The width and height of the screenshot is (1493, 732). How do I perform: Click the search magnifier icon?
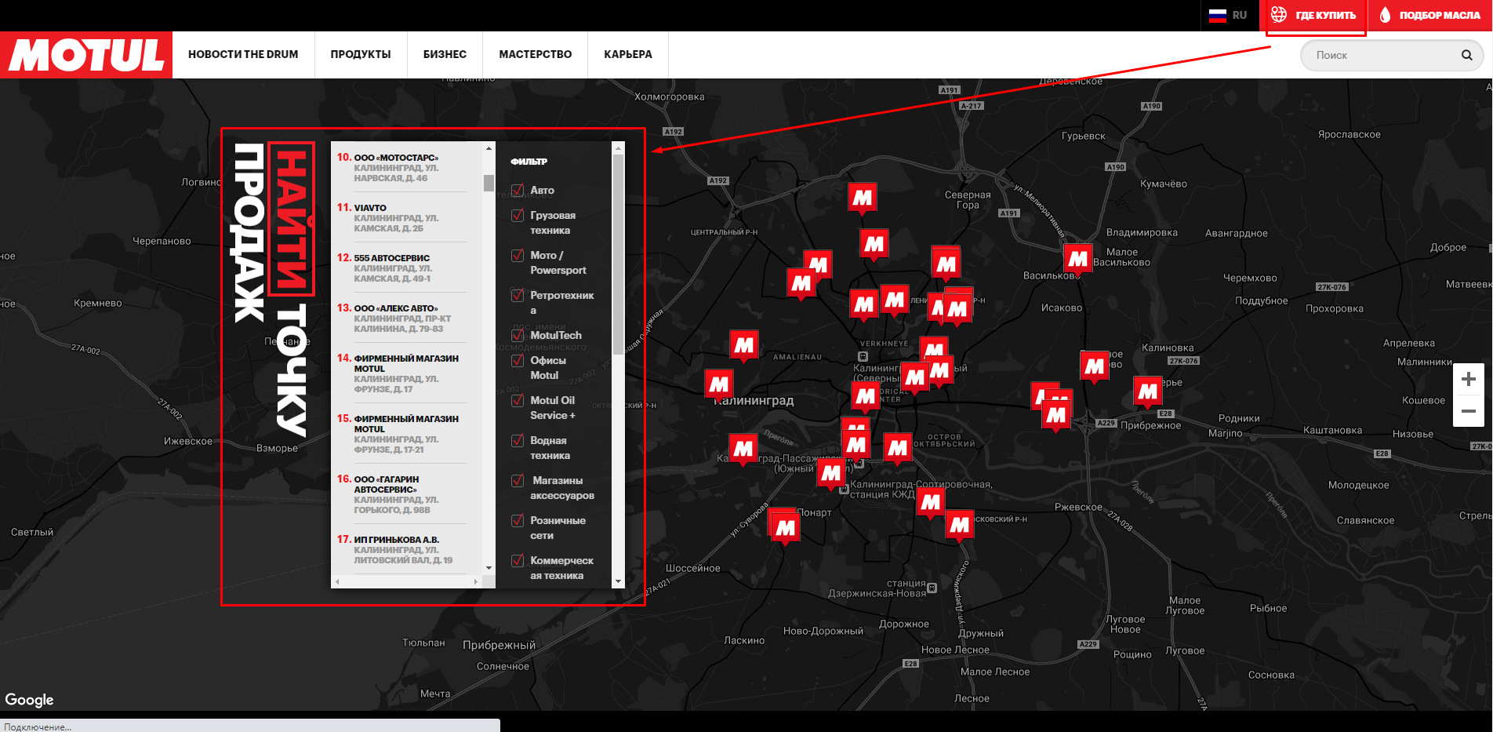tap(1466, 55)
